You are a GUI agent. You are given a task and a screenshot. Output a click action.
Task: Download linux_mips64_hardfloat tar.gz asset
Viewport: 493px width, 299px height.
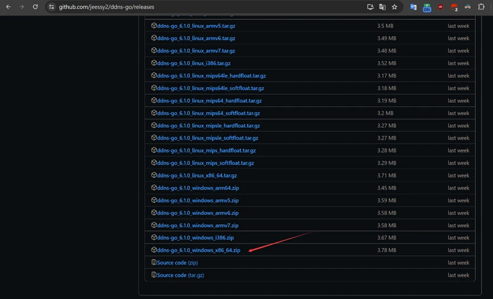click(209, 101)
